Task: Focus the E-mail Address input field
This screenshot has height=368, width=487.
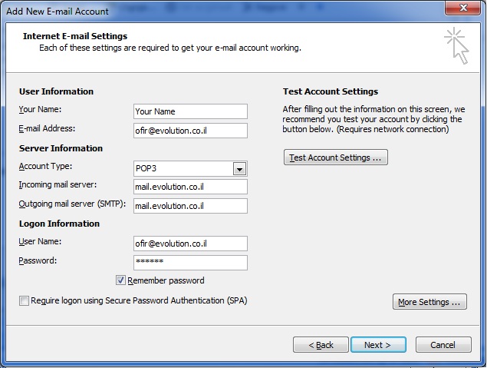Action: click(x=190, y=131)
